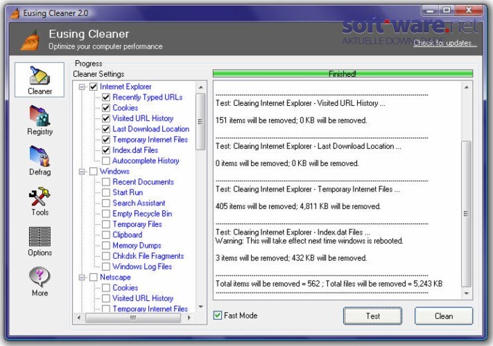Minimize the Eusing Cleaner window
The height and width of the screenshot is (346, 493).
[431, 10]
